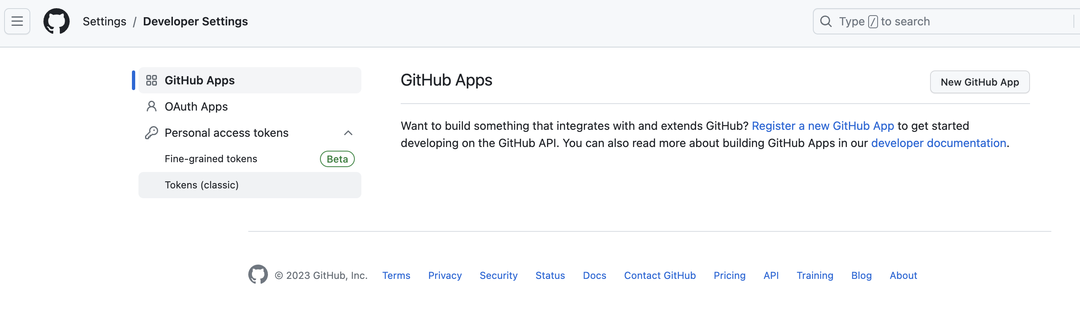Focus the Type / to search field
This screenshot has width=1080, height=335.
pos(946,21)
